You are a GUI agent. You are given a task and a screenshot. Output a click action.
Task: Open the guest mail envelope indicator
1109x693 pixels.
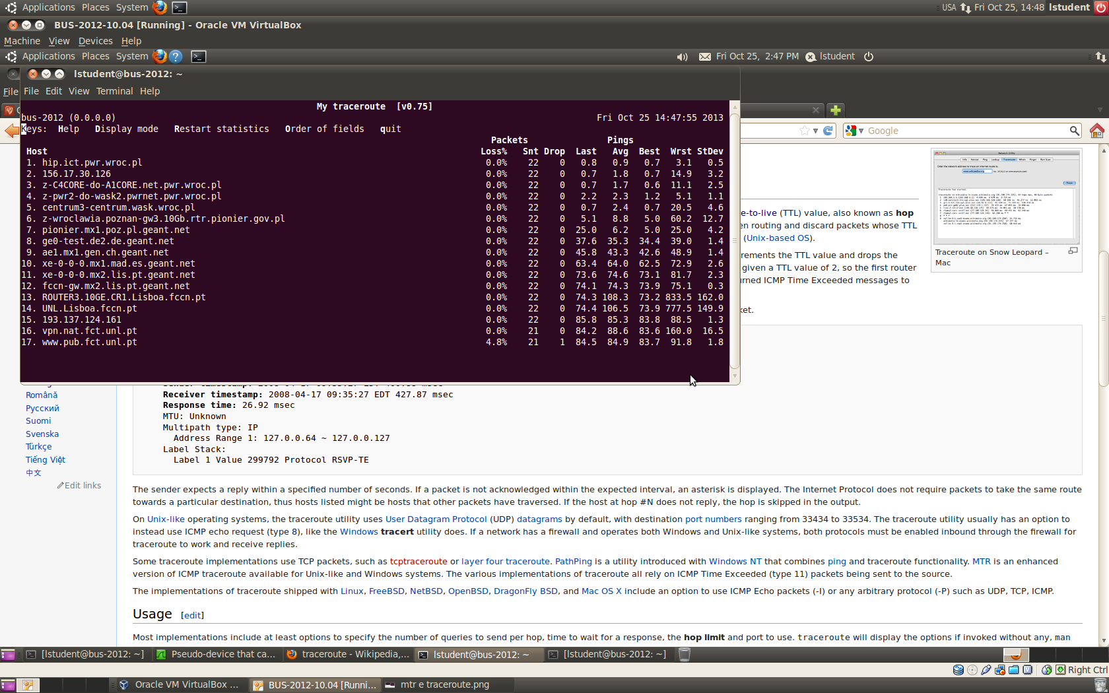point(705,57)
